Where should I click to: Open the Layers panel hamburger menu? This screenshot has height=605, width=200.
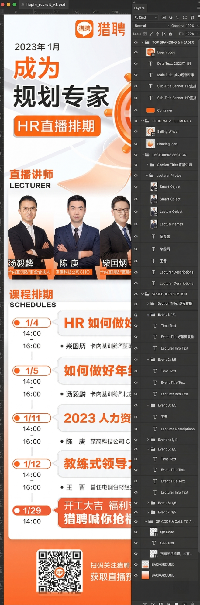[198, 8]
